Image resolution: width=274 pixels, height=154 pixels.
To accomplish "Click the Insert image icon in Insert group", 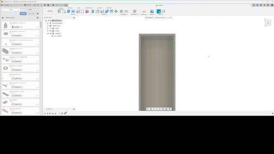I will click(152, 12).
